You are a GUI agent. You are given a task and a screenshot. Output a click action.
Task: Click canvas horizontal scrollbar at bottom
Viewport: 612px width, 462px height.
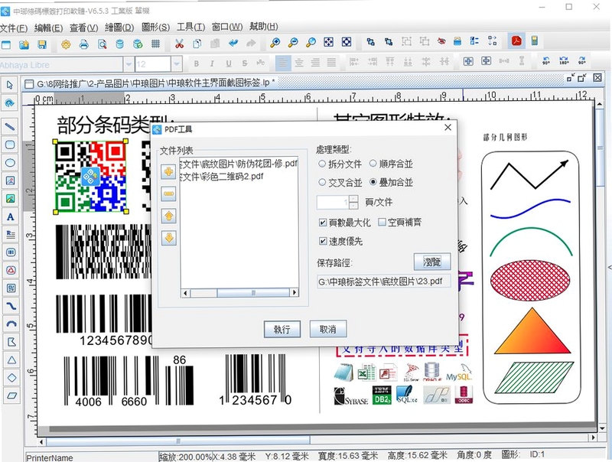click(178, 441)
